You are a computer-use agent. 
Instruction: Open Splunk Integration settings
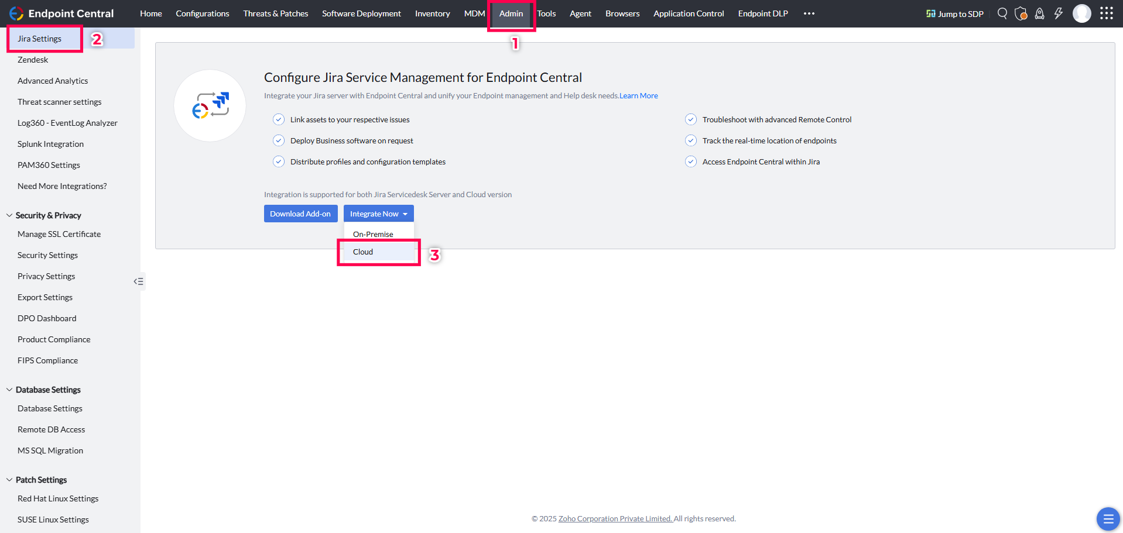(x=50, y=144)
